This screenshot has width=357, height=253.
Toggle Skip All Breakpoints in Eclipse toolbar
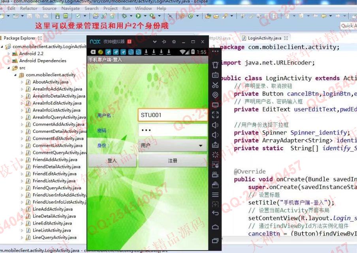coord(170,16)
